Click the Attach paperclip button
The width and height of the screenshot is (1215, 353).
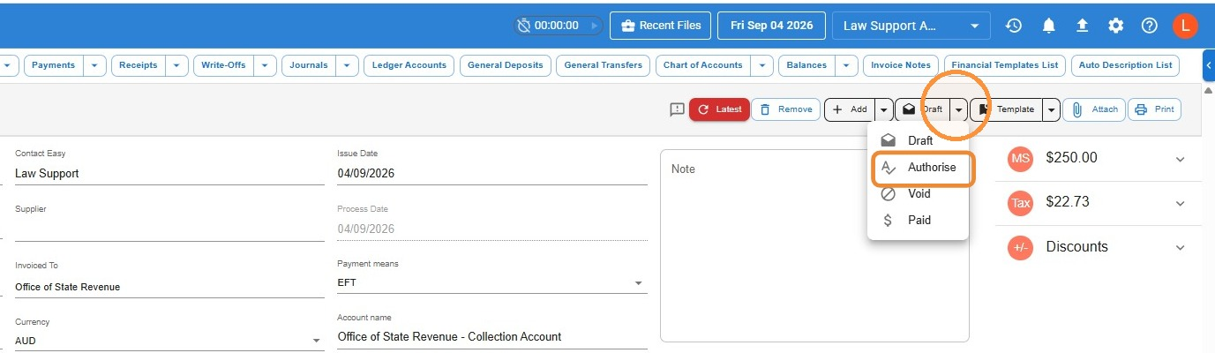[1094, 109]
